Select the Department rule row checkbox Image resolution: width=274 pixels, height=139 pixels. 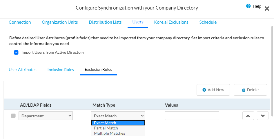click(x=13, y=116)
